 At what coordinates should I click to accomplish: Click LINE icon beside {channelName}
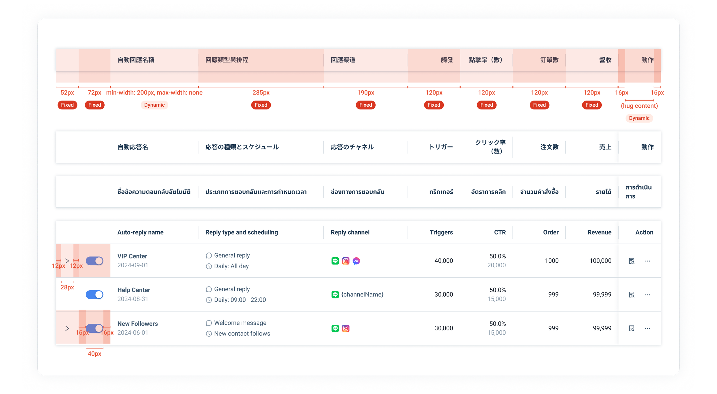335,295
